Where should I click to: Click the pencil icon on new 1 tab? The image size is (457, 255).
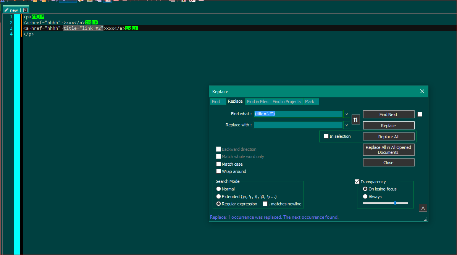point(6,10)
